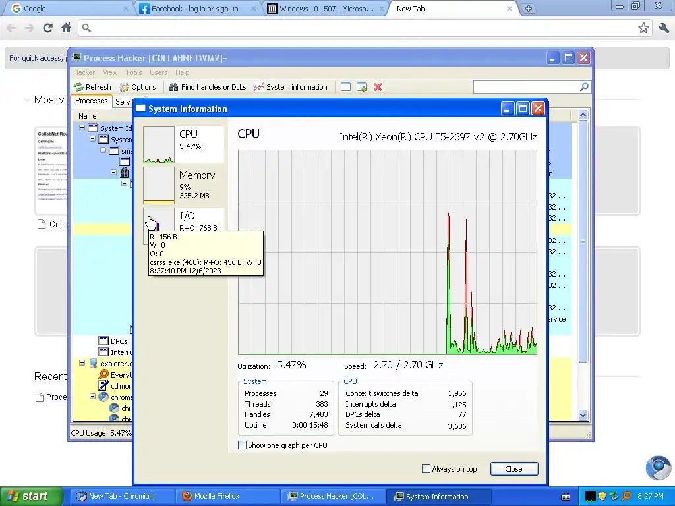Click the 8:27 PM taskbar clock

pos(650,496)
